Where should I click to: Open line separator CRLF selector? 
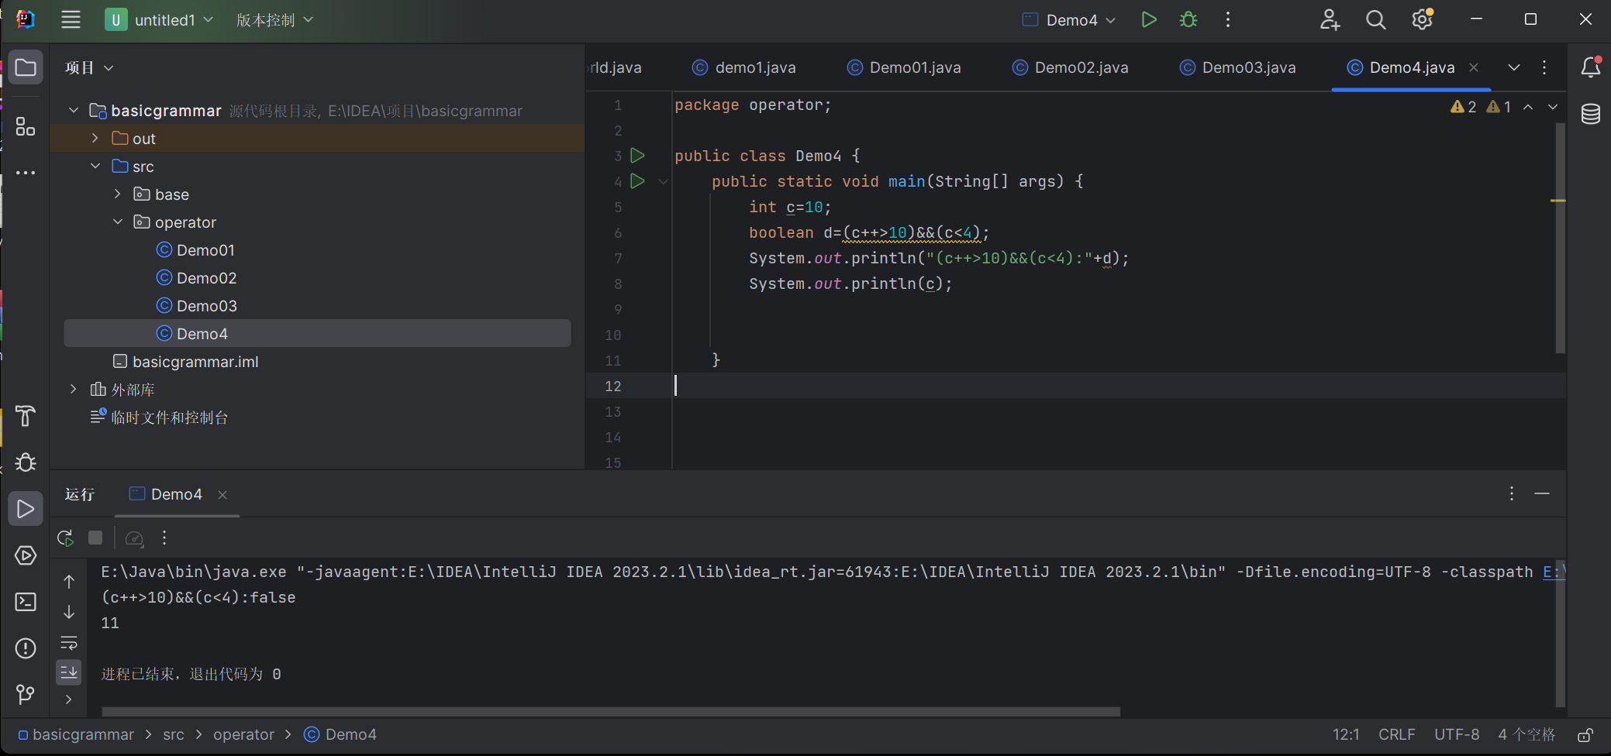1397,735
